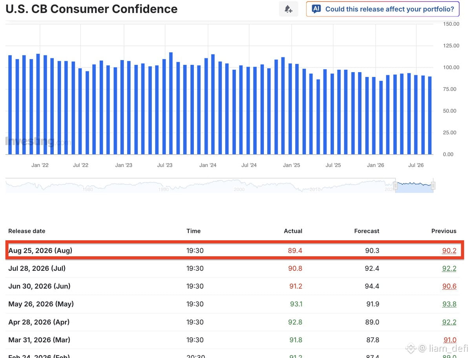Image resolution: width=471 pixels, height=358 pixels.
Task: Click actual value 91.8
Action: point(296,340)
